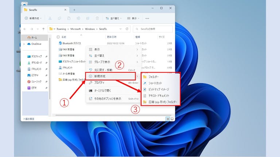Sort by サイズ column header

pyautogui.click(x=162, y=37)
